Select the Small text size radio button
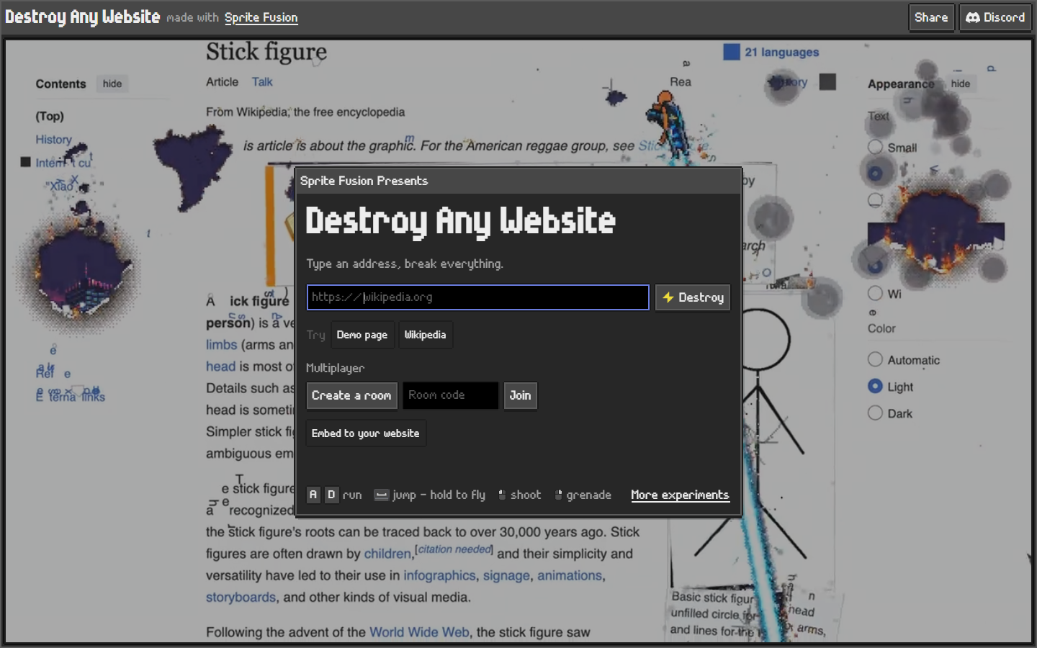The width and height of the screenshot is (1037, 648). pos(875,147)
